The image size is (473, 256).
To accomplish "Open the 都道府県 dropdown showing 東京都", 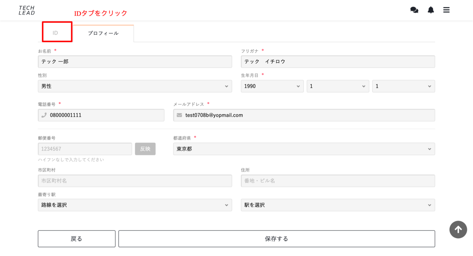I will [x=304, y=149].
